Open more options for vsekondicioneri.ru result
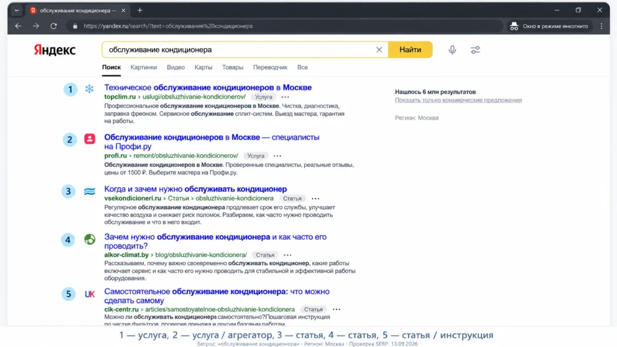The image size is (617, 347). (x=316, y=199)
